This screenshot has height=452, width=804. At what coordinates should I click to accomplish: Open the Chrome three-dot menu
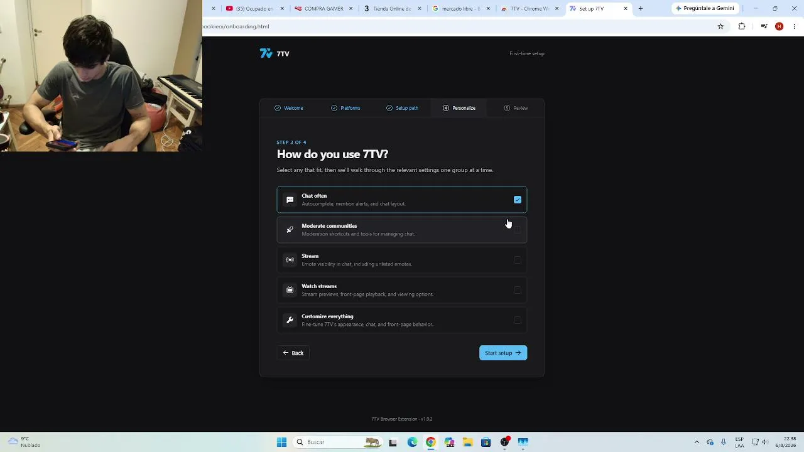tap(795, 26)
